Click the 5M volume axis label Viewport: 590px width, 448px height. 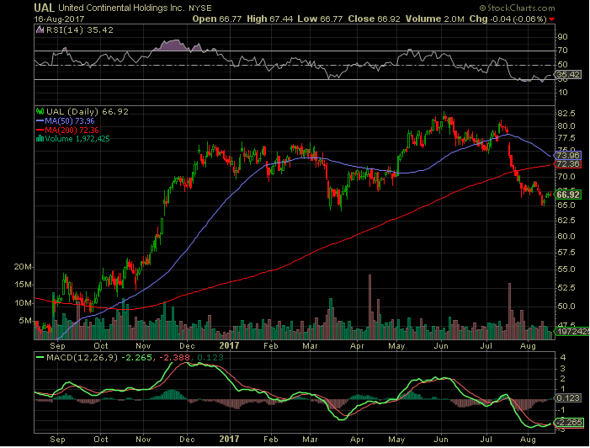(25, 321)
